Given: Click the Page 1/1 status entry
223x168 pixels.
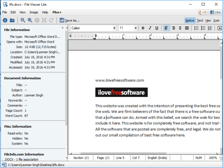Looking at the screenshot, I should [103, 158].
